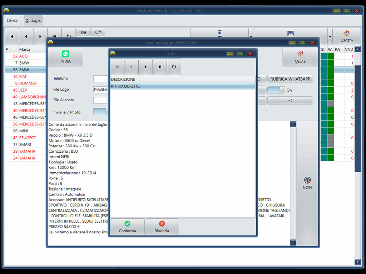The width and height of the screenshot is (366, 274).
Task: Click the gray W status cell in PEUGEOT row
Action: [x=331, y=138]
